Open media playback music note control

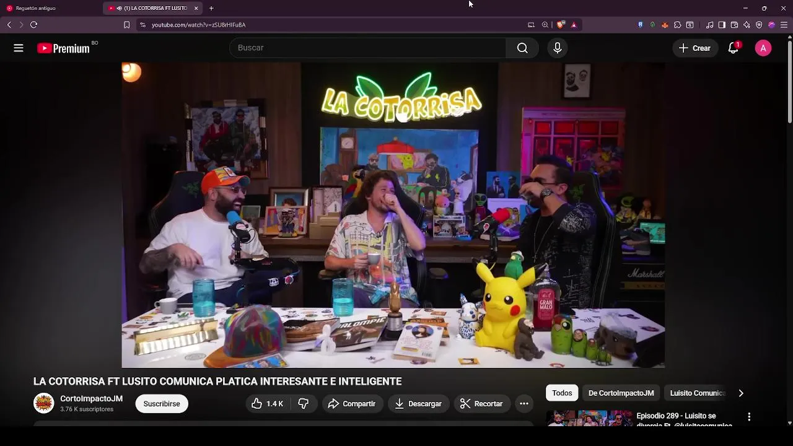point(709,25)
